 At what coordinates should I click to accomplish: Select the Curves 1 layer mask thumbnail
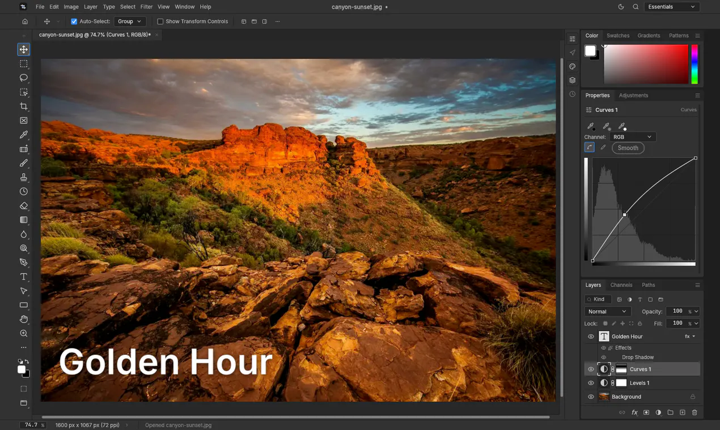coord(621,369)
